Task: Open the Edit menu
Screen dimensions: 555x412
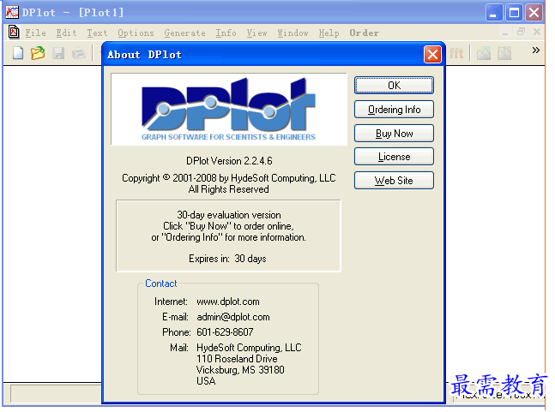Action: tap(66, 33)
